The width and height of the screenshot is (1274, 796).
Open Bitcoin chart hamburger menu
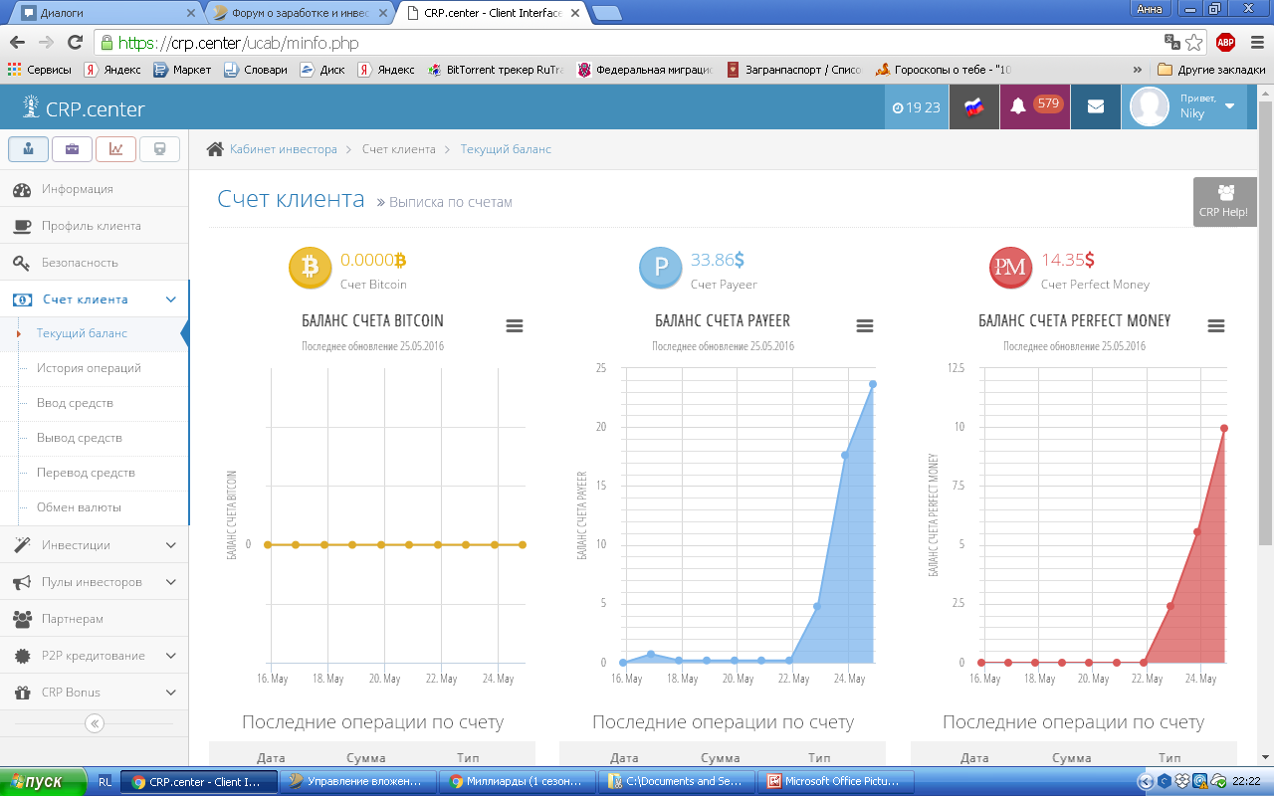tap(515, 326)
